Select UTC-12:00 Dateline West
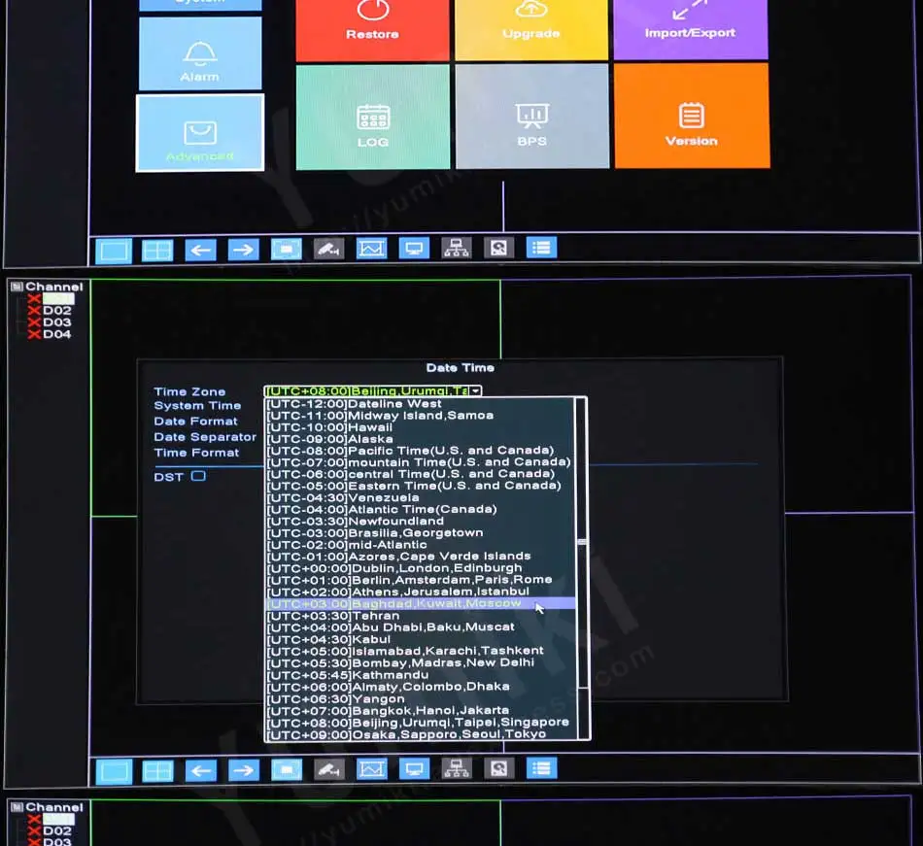Viewport: 923px width, 846px height. click(x=421, y=404)
